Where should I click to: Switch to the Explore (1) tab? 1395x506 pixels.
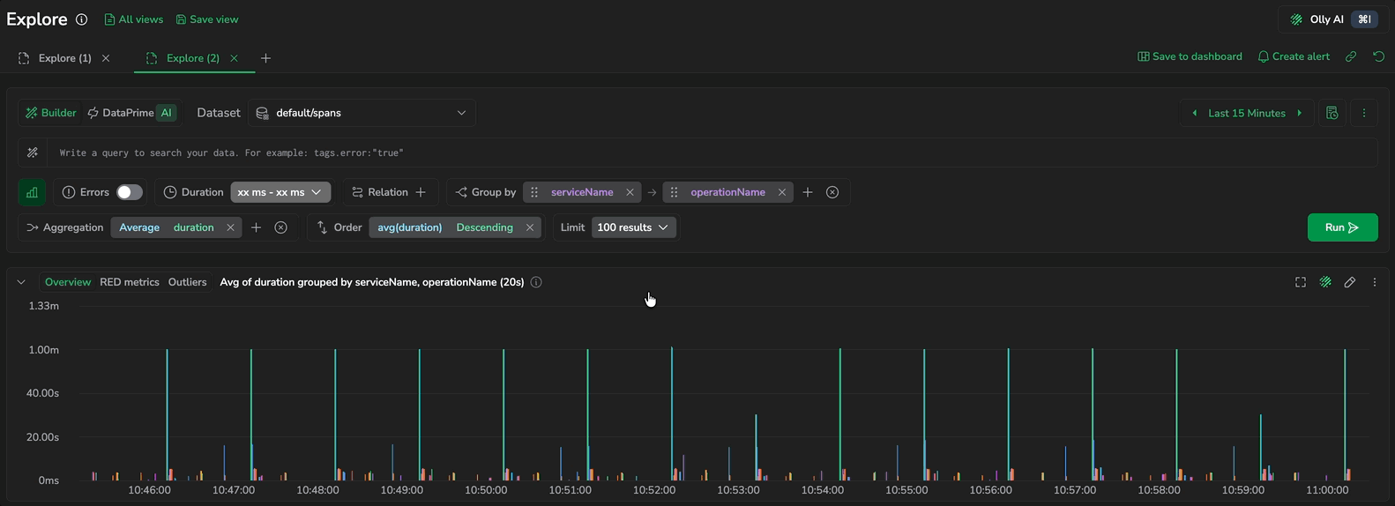(x=64, y=58)
